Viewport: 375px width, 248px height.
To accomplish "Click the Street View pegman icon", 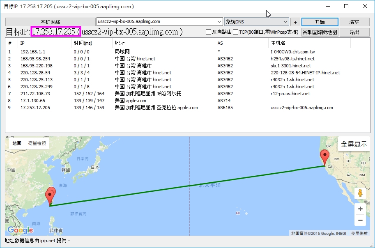I will (360, 193).
